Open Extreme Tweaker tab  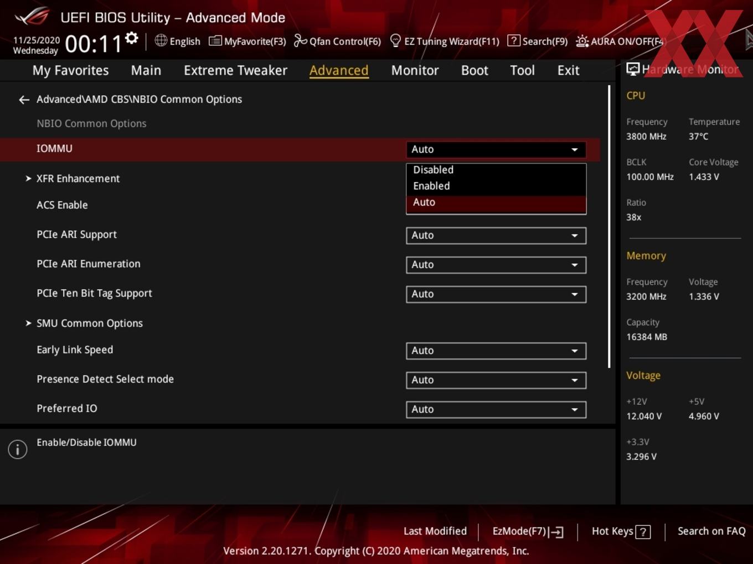[235, 71]
